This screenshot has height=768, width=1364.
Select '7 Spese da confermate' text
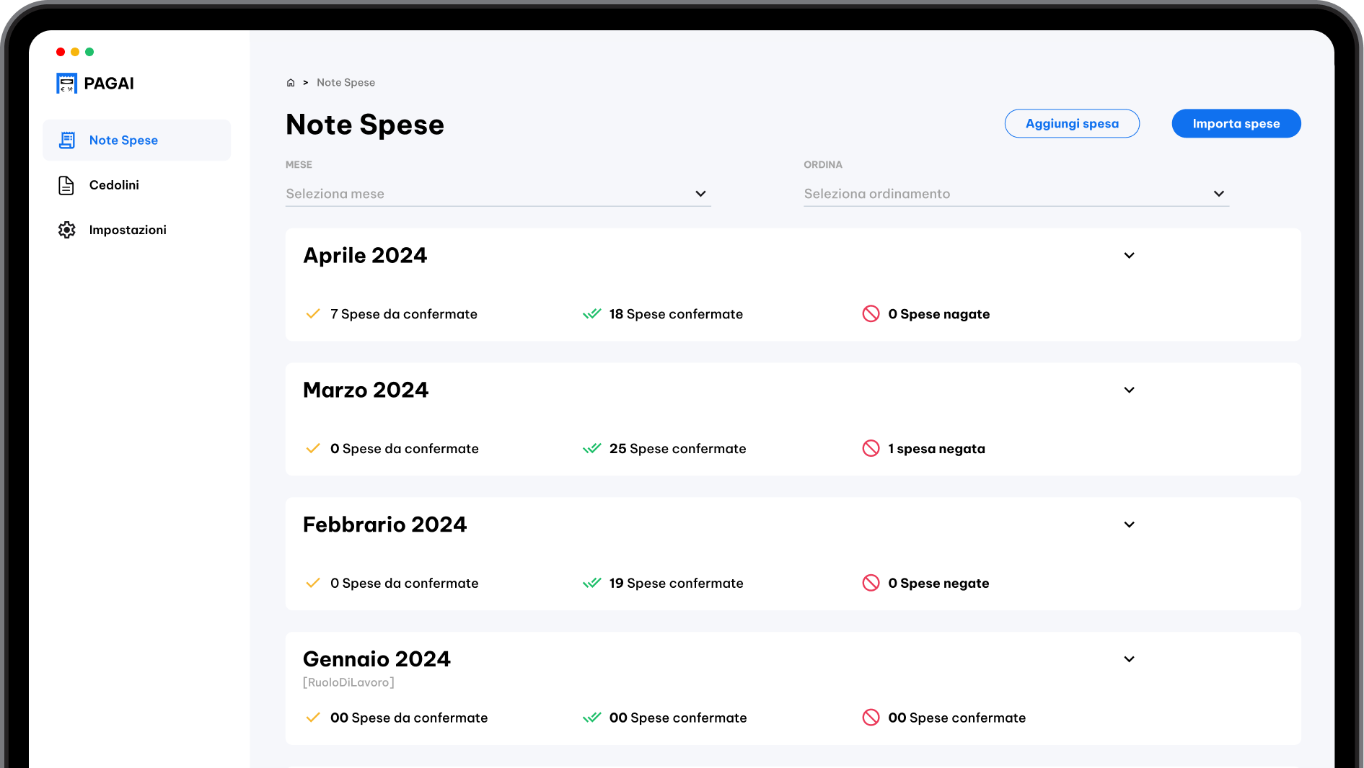click(x=404, y=314)
